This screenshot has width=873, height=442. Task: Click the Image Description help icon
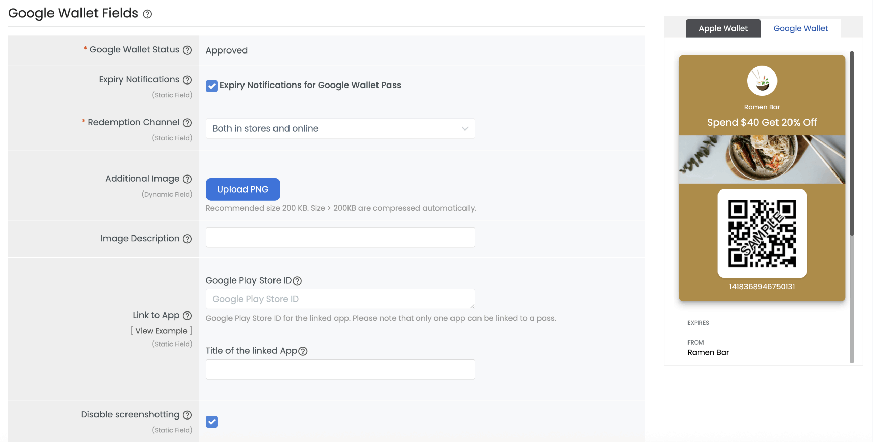coord(187,239)
